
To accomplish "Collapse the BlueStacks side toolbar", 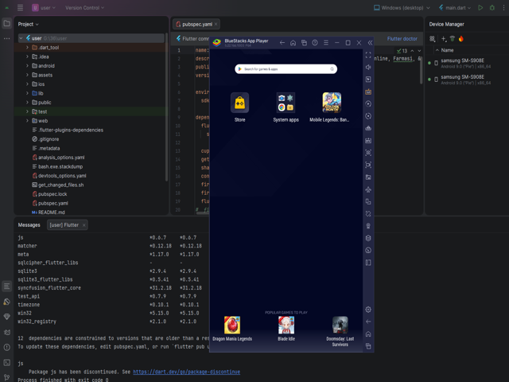I will tap(370, 43).
